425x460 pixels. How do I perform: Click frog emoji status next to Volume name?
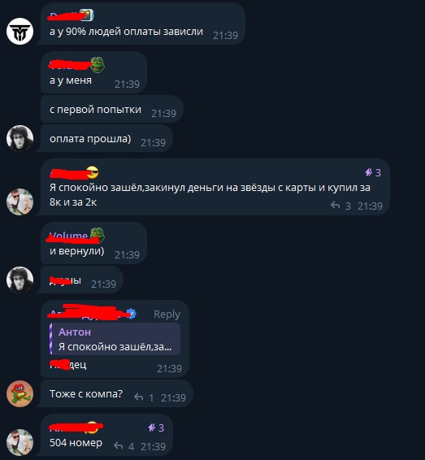pyautogui.click(x=97, y=235)
